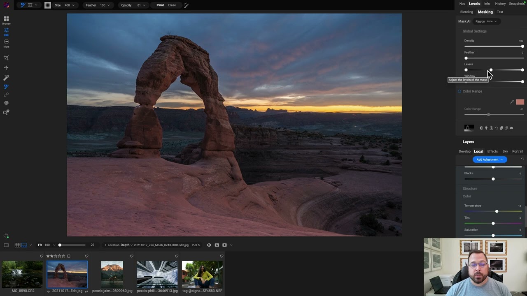Toggle heart on pexels-phili thumbnail

[177, 256]
